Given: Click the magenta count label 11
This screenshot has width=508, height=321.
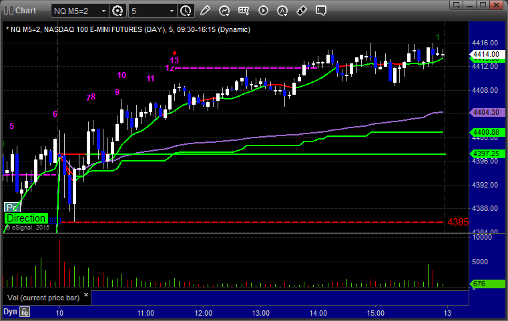Looking at the screenshot, I should pyautogui.click(x=150, y=78).
